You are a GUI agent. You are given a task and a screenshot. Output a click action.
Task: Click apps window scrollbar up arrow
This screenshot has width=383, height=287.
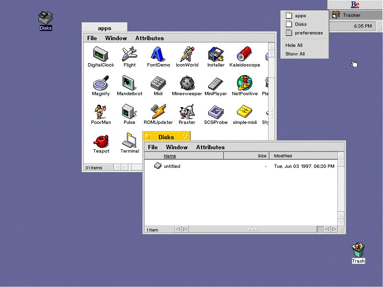coord(271,46)
